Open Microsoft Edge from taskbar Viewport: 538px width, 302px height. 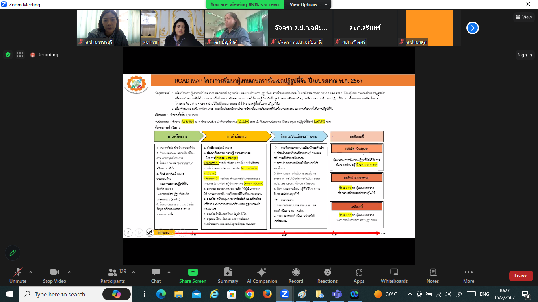point(161,294)
